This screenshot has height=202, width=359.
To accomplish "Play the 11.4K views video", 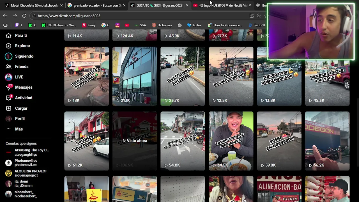I will pyautogui.click(x=86, y=35).
